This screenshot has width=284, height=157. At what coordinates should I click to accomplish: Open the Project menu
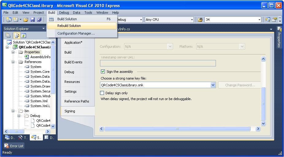[39, 13]
